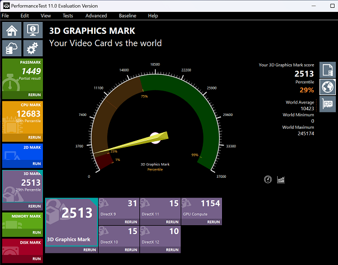The height and width of the screenshot is (265, 338).
Task: Open the settings gears icon
Action: (x=33, y=48)
